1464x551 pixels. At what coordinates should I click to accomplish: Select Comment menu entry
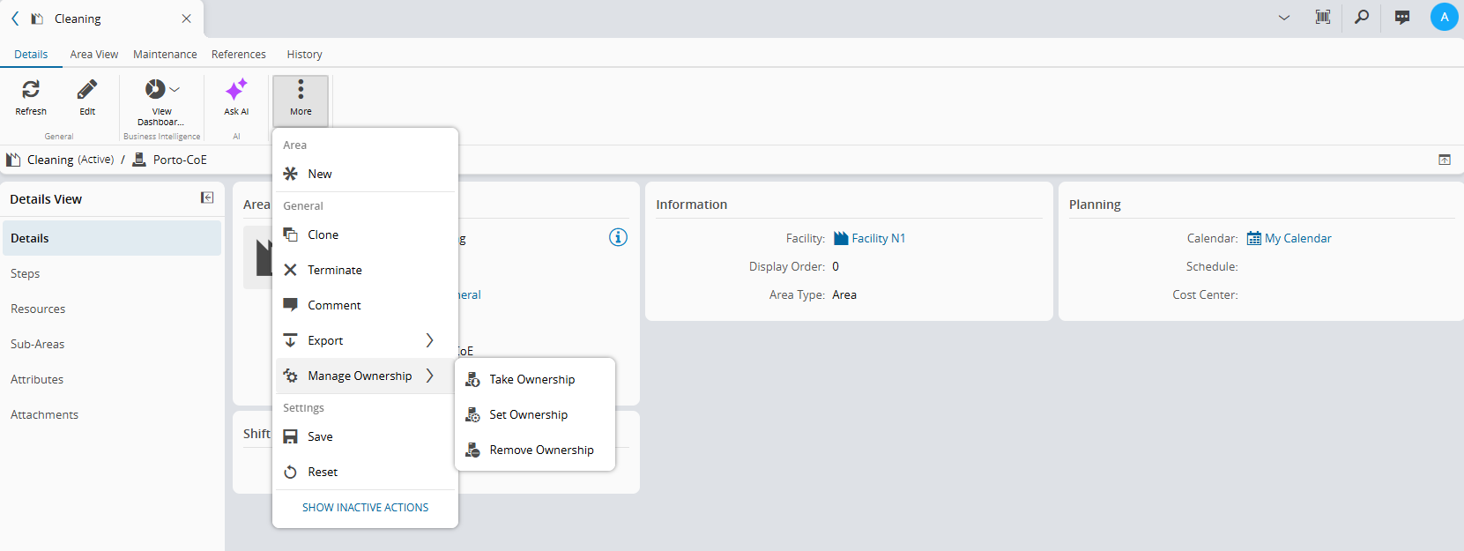coord(366,305)
